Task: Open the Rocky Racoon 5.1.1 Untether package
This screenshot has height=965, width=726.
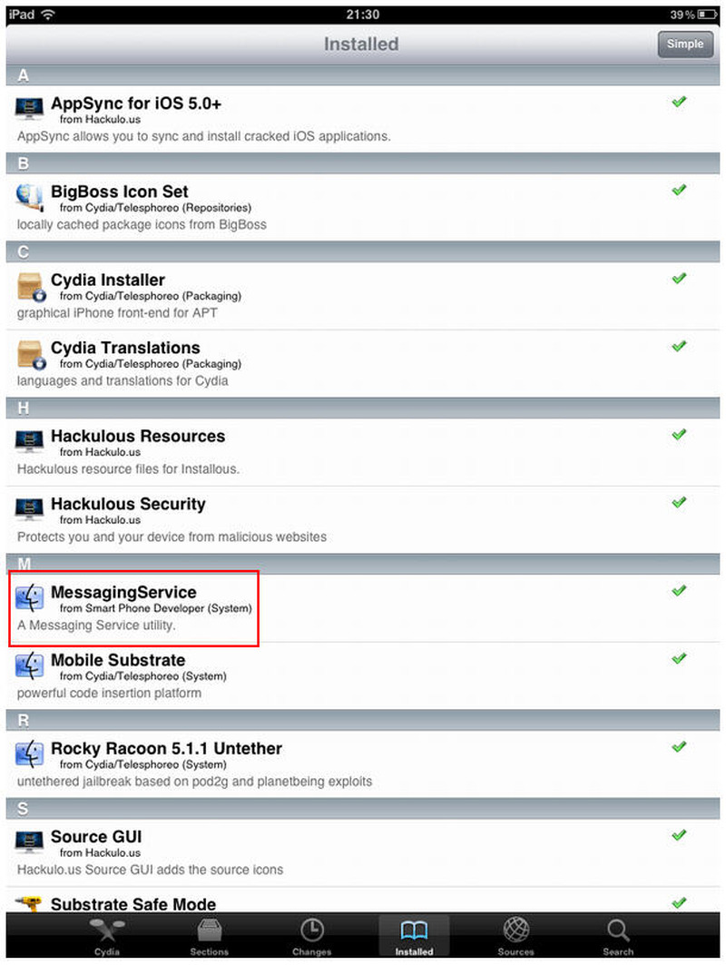Action: 363,763
